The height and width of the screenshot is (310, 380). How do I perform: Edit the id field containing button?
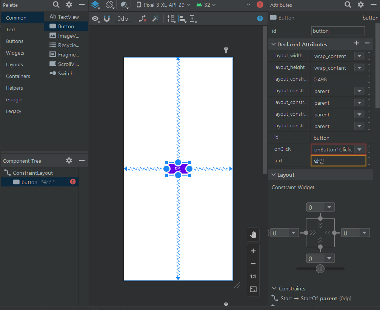click(338, 31)
